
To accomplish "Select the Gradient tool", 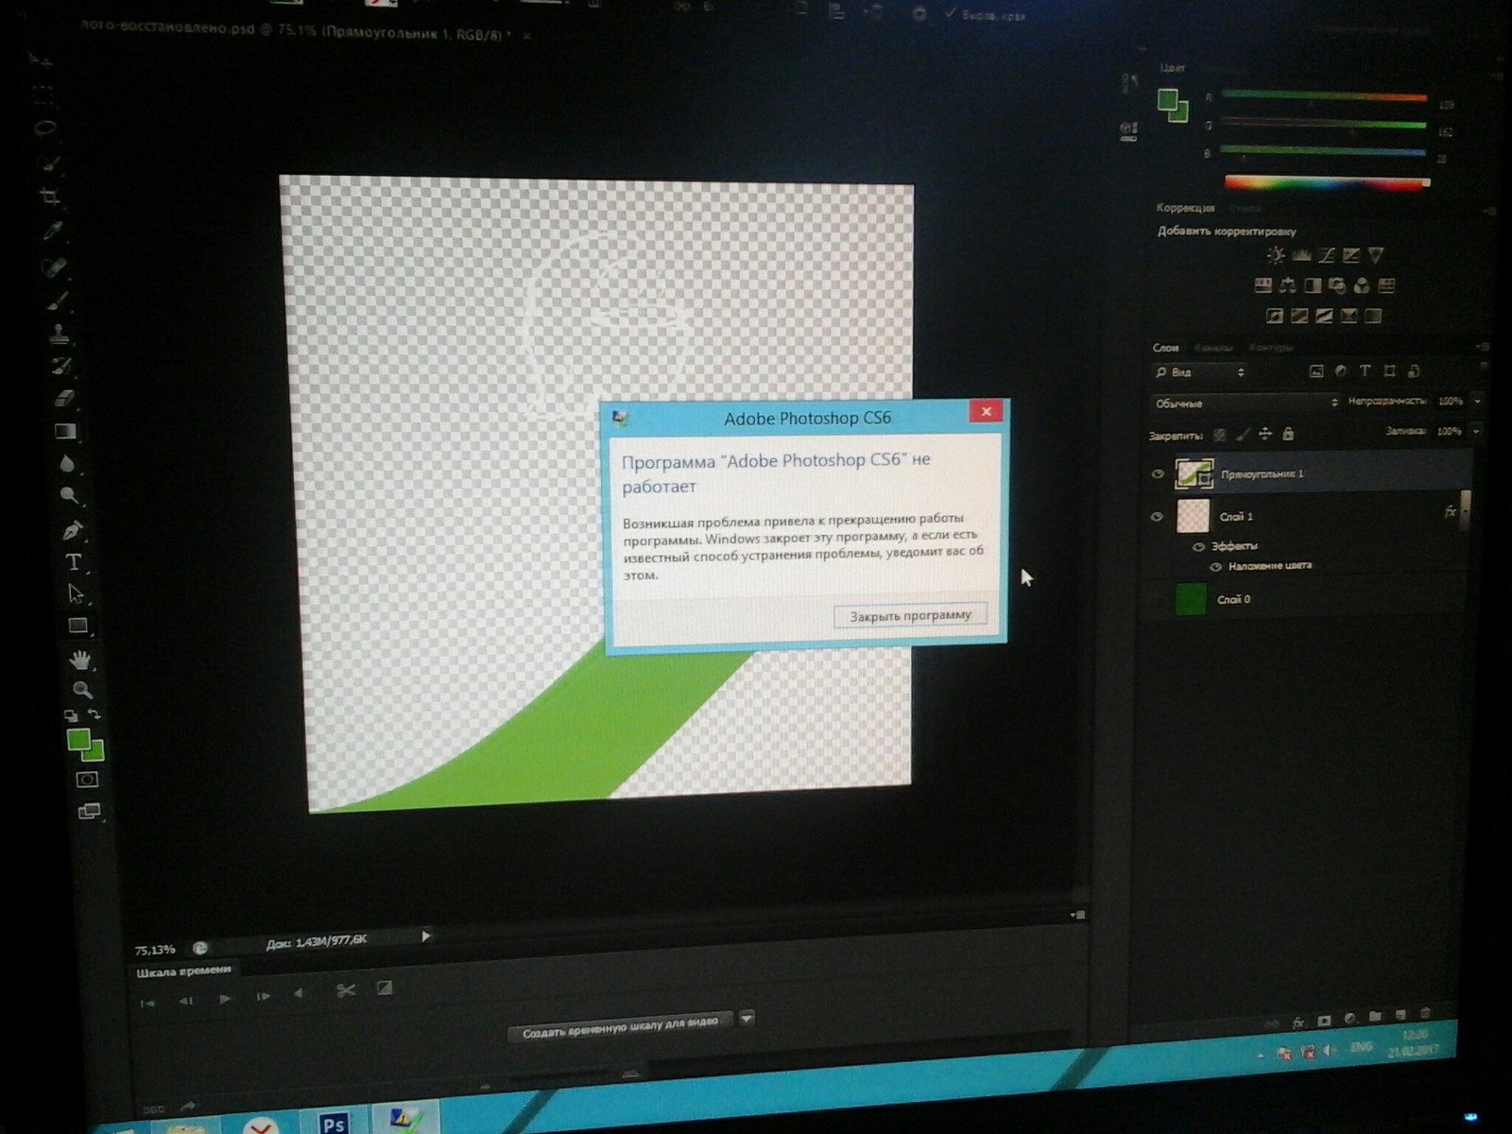I will [65, 431].
